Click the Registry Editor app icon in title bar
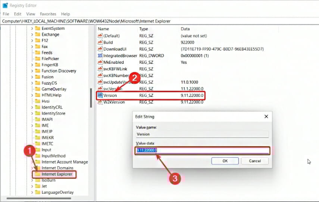This screenshot has width=319, height=202. pos(5,6)
